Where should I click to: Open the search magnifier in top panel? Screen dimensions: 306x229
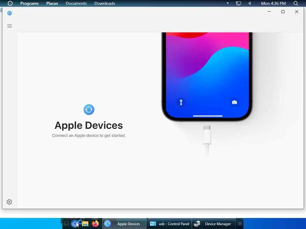[296, 3]
